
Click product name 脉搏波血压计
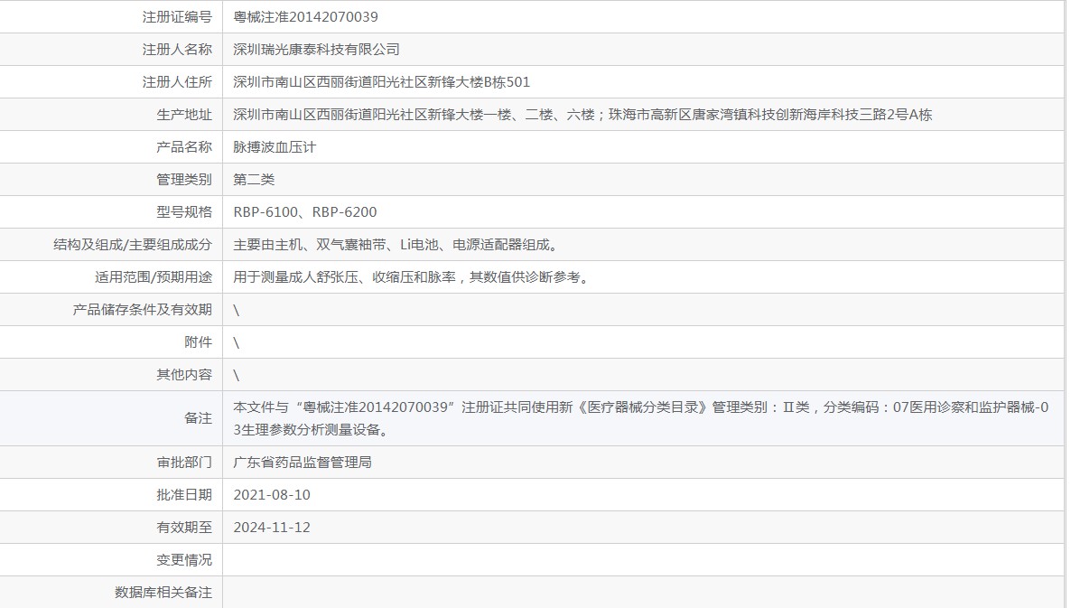[x=275, y=147]
